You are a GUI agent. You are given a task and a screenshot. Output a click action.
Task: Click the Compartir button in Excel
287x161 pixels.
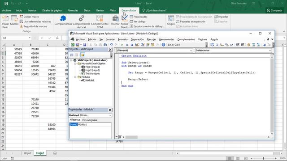click(274, 10)
